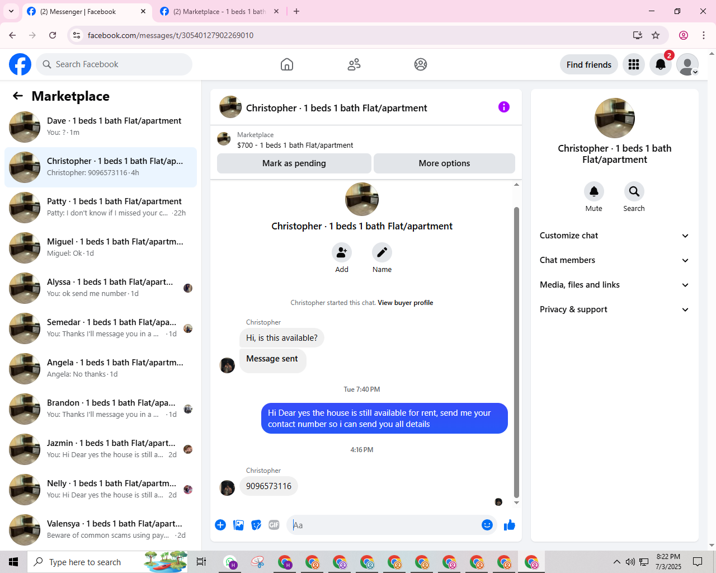
Task: Open more actions plus icon
Action: pyautogui.click(x=220, y=525)
